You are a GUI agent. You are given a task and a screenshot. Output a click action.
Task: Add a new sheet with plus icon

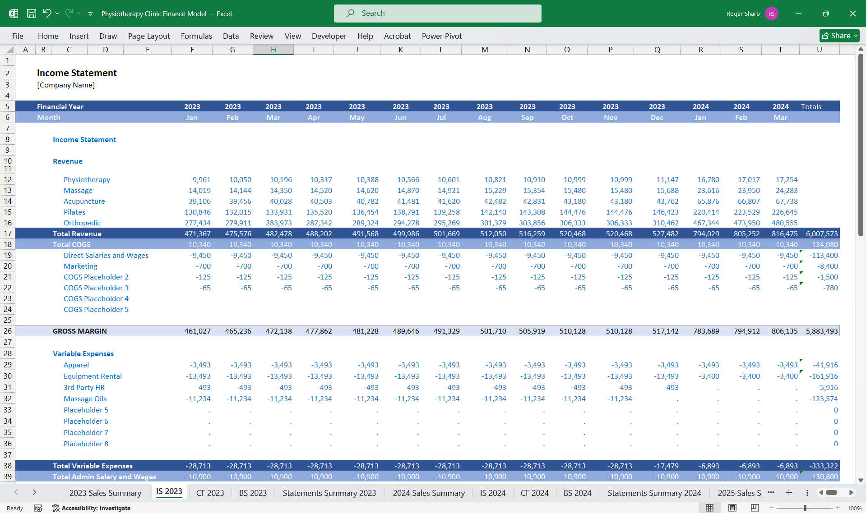point(789,493)
